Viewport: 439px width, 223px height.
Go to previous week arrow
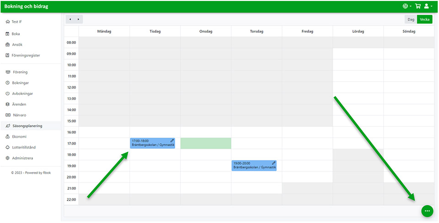70,19
